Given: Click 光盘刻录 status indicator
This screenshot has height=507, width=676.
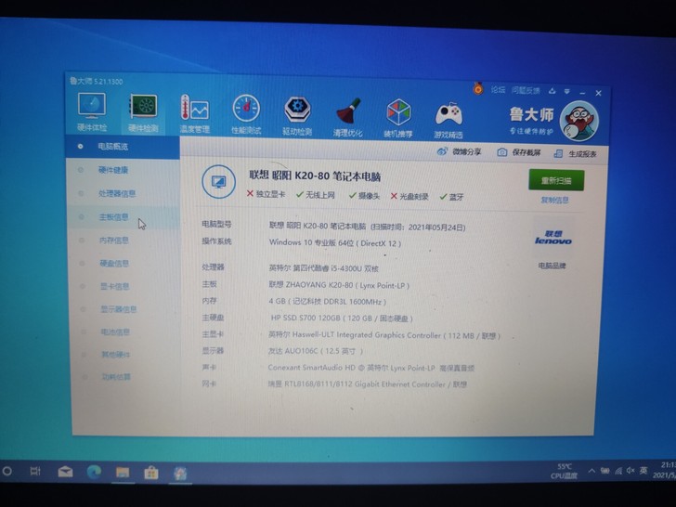Looking at the screenshot, I should 409,197.
